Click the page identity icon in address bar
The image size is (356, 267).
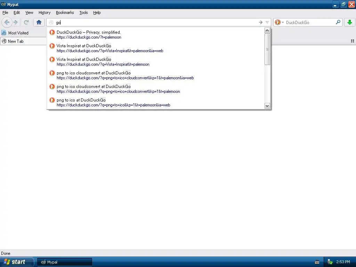pyautogui.click(x=51, y=22)
